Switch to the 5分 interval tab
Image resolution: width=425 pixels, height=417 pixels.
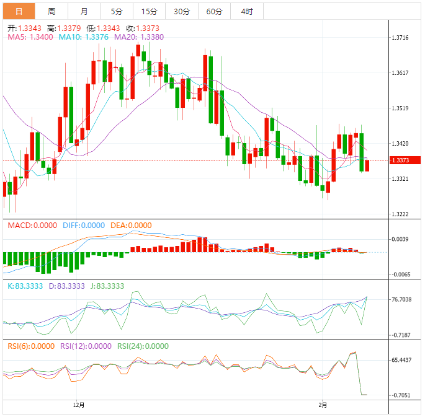117,11
